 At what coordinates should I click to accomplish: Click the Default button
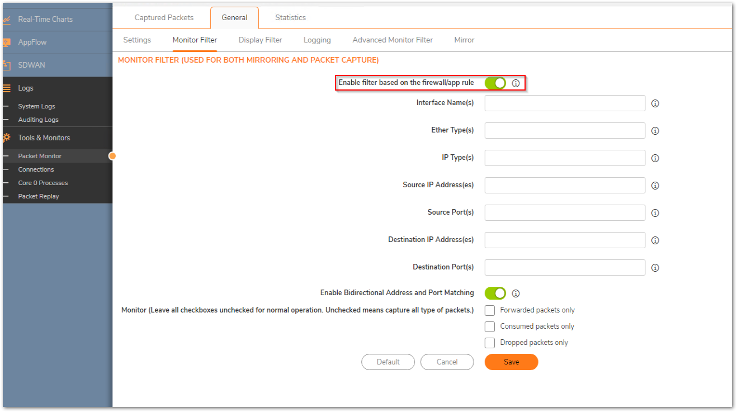[388, 362]
